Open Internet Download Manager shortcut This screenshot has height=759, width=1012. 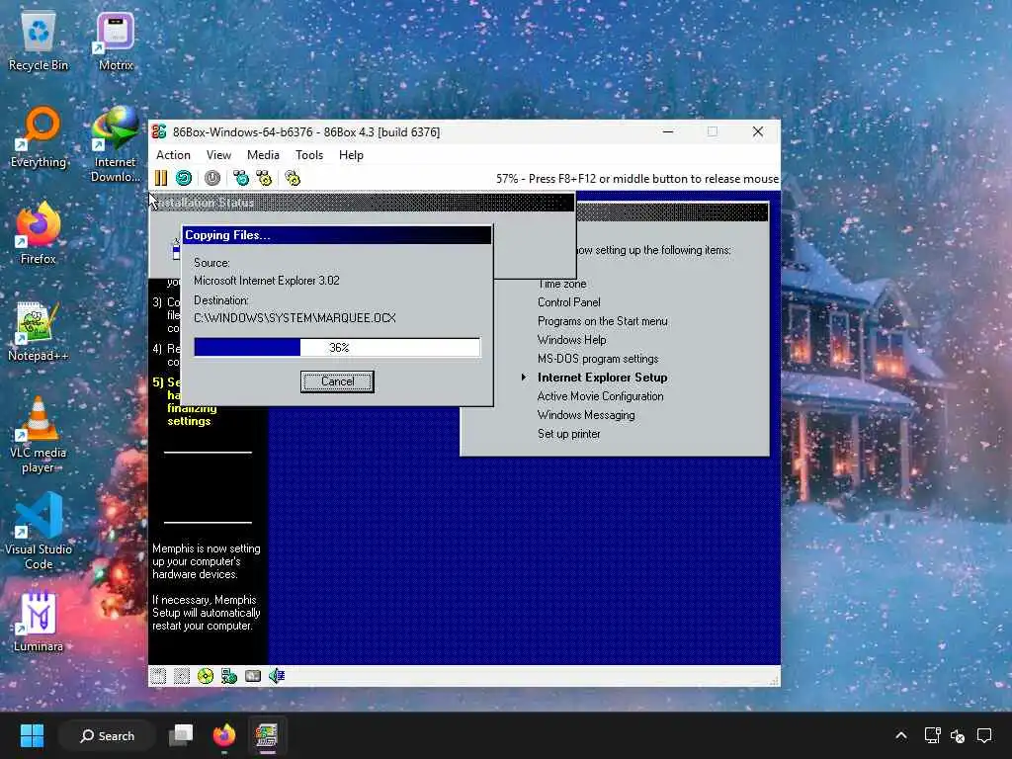(x=116, y=144)
